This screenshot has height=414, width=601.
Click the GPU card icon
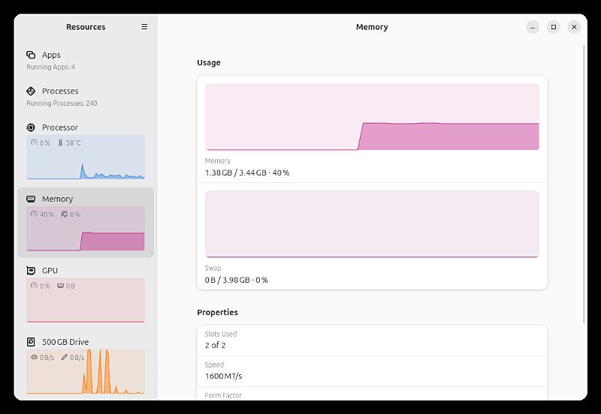31,271
